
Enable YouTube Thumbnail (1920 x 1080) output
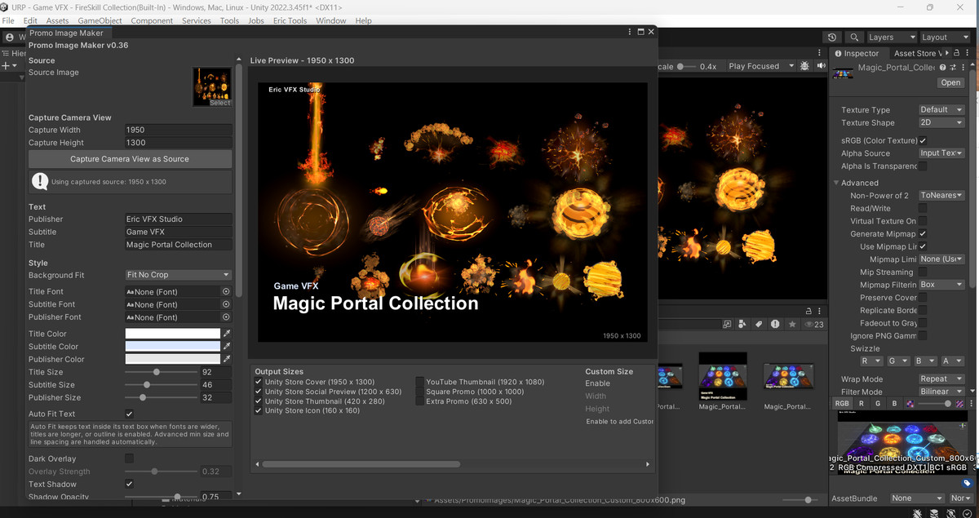(x=420, y=382)
